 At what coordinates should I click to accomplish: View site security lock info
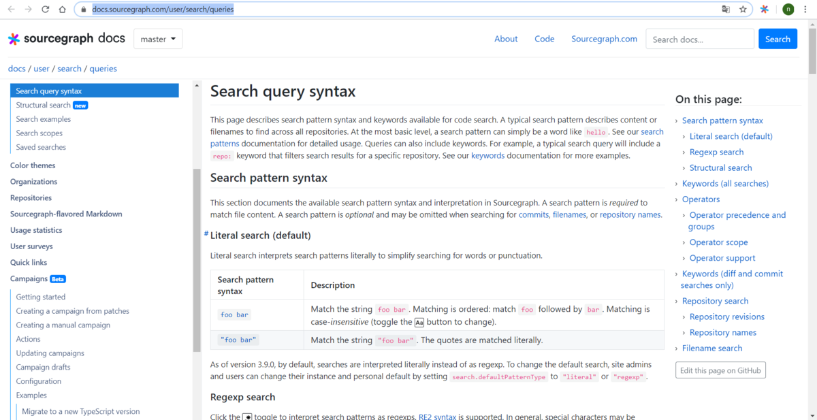click(83, 10)
